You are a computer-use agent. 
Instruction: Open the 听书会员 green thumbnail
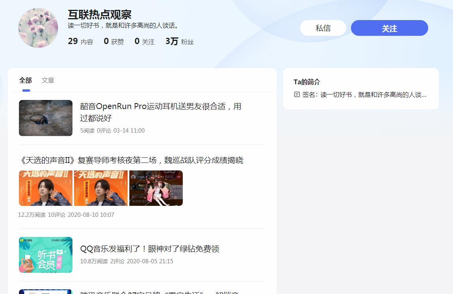pos(46,255)
